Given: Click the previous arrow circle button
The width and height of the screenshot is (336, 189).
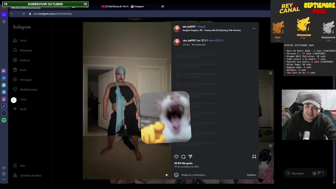Looking at the screenshot, I should point(14,100).
